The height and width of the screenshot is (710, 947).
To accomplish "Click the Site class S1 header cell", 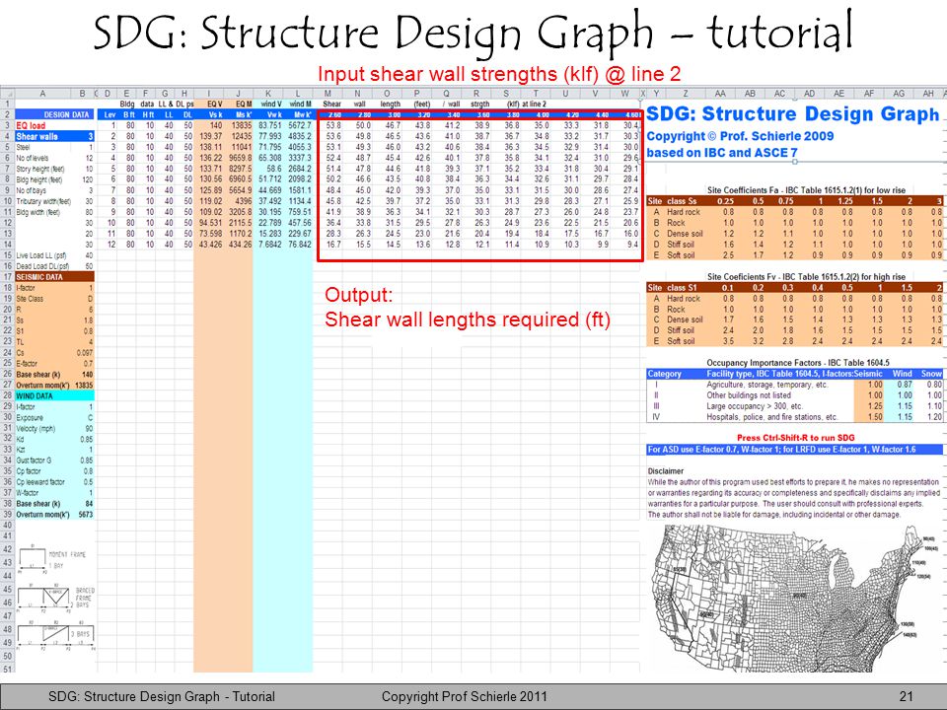I will coord(672,287).
